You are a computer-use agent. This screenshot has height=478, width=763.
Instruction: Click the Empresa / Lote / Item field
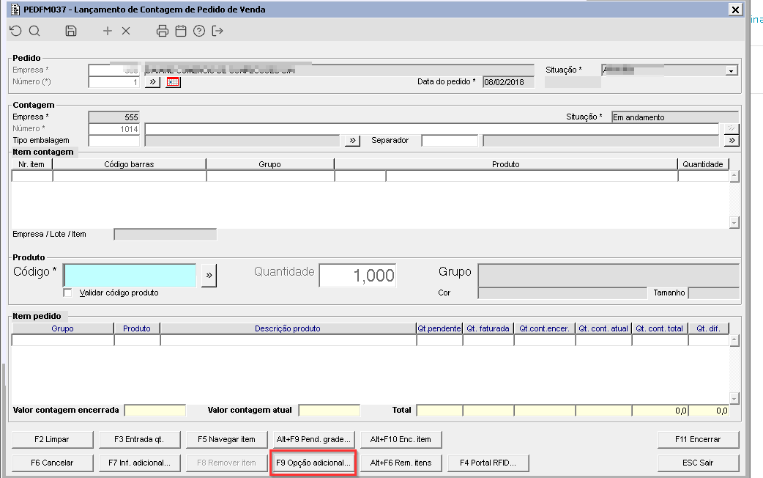point(165,235)
